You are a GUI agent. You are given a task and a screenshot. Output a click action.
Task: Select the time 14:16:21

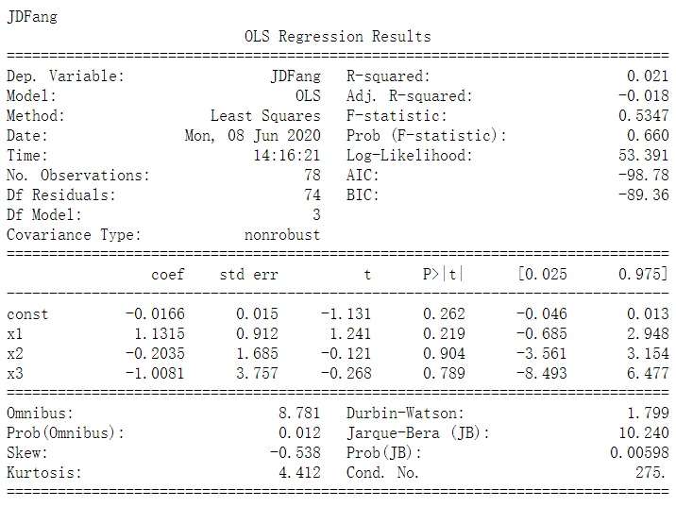point(287,155)
